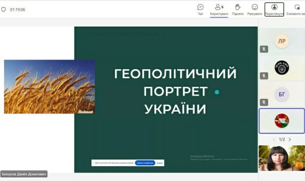Raise hand with the Підняти button
Screen dimensions: 305x181
coord(238,10)
